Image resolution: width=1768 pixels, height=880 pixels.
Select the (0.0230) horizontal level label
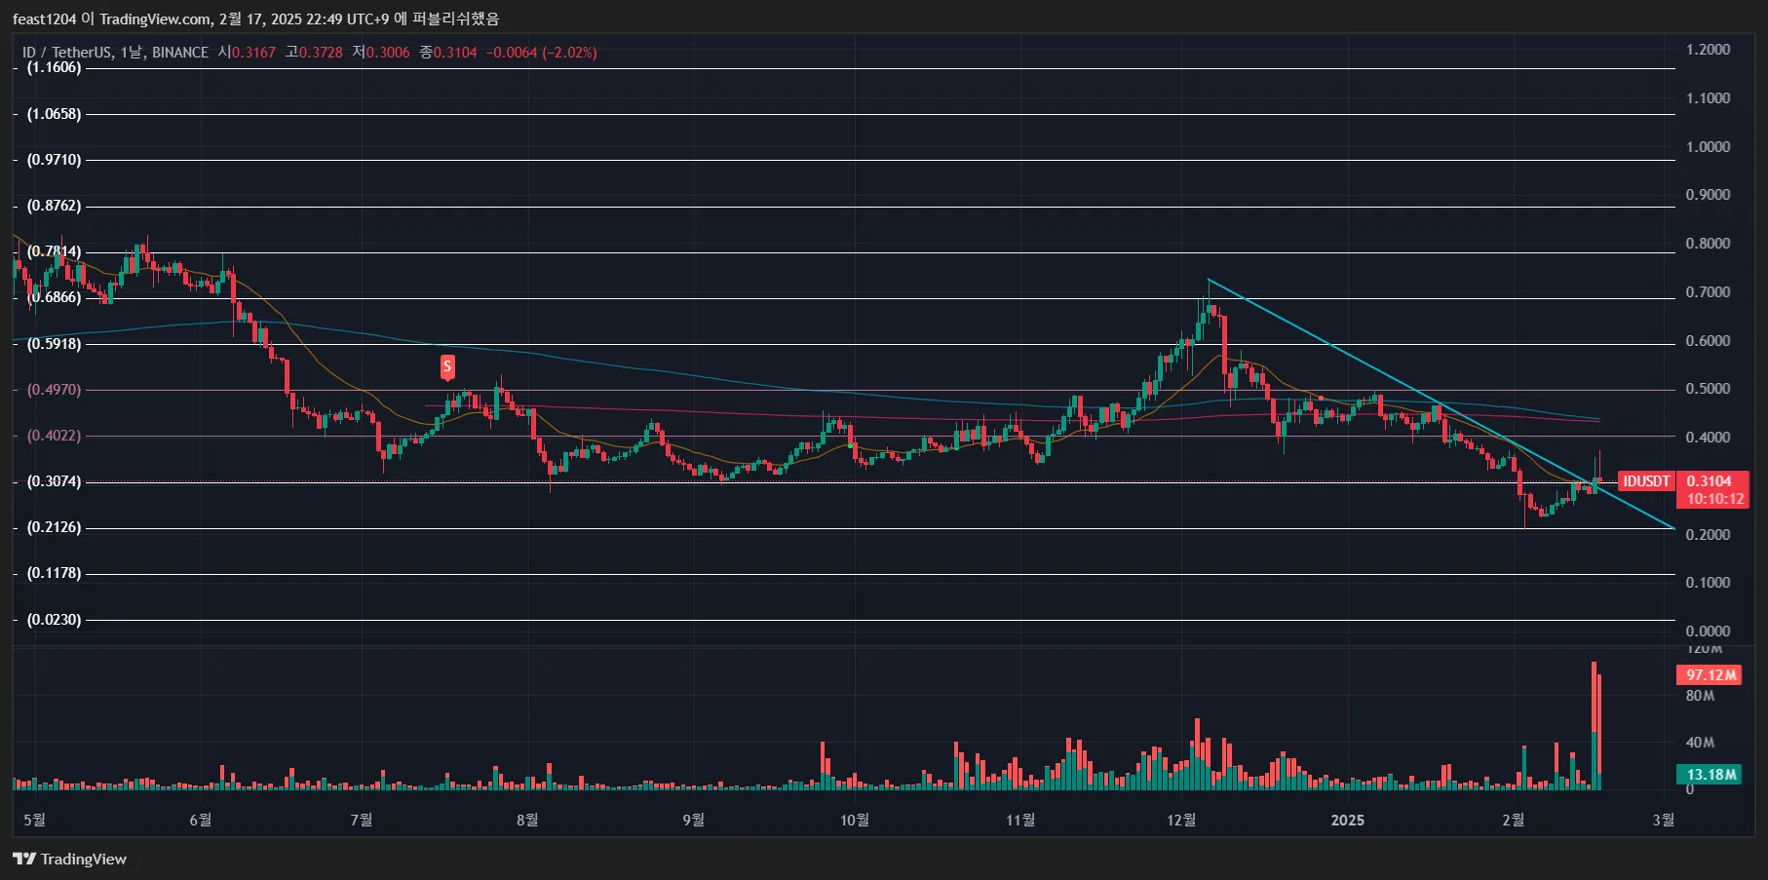click(55, 620)
